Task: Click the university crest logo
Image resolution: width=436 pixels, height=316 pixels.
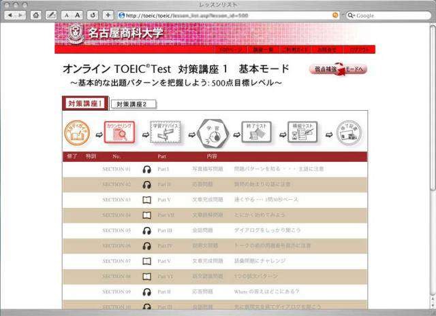Action: 76,33
